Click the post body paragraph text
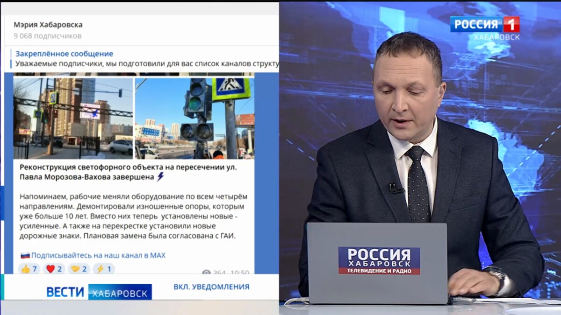The image size is (561, 315). (x=133, y=216)
